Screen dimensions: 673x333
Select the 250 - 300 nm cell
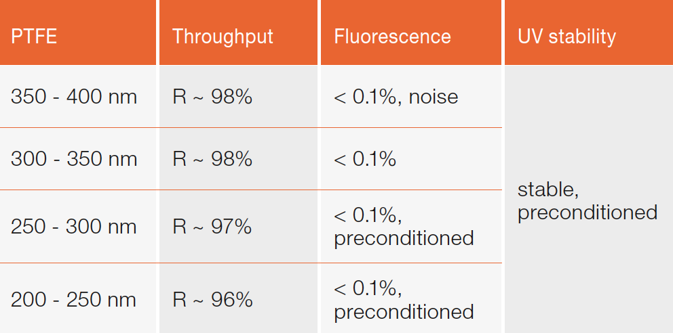click(x=74, y=226)
